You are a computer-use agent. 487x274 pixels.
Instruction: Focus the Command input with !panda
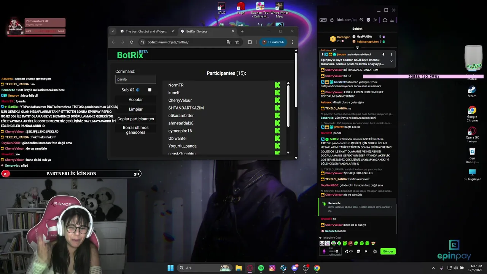pos(135,79)
